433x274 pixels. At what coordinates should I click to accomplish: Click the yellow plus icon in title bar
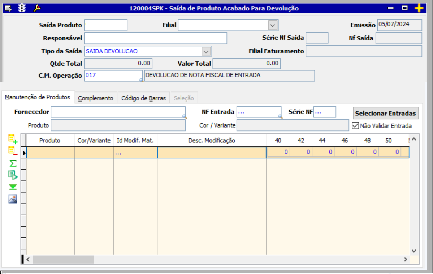(x=419, y=8)
